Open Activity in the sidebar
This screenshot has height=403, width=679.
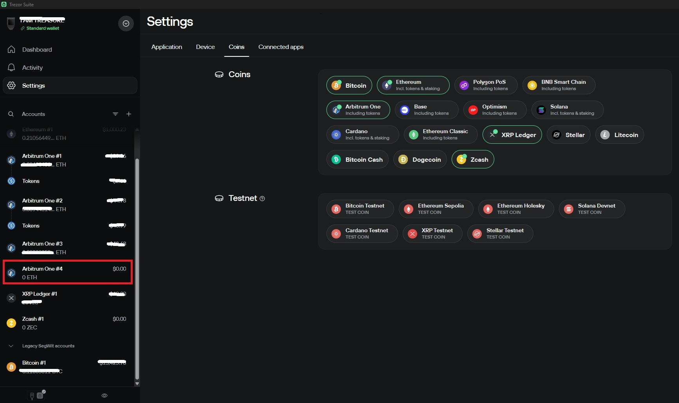[70, 67]
